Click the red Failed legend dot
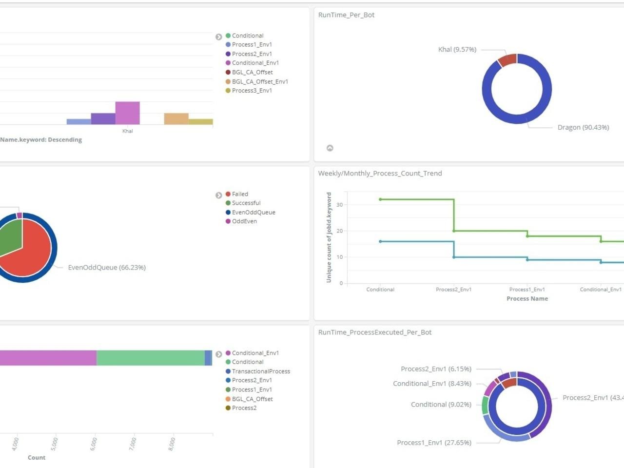 click(x=227, y=194)
